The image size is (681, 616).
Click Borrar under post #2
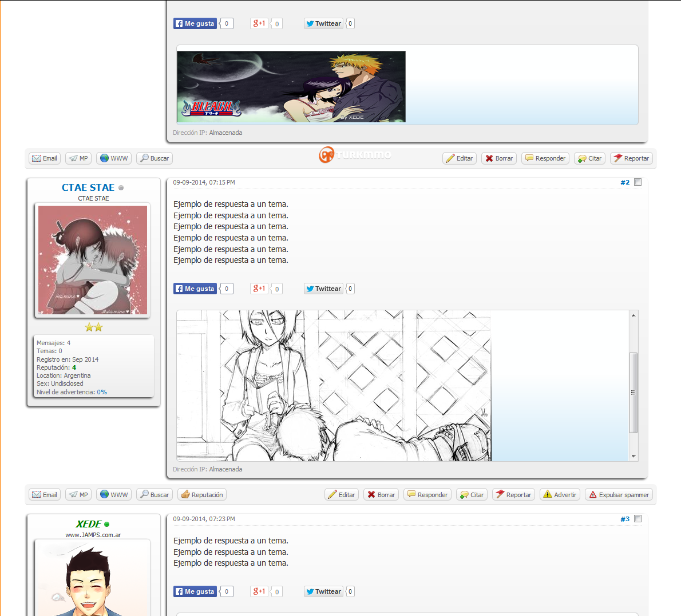pyautogui.click(x=381, y=494)
